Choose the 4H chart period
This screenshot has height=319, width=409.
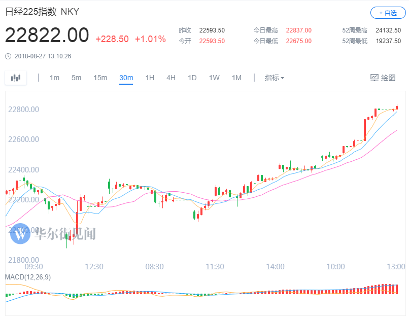tap(171, 78)
